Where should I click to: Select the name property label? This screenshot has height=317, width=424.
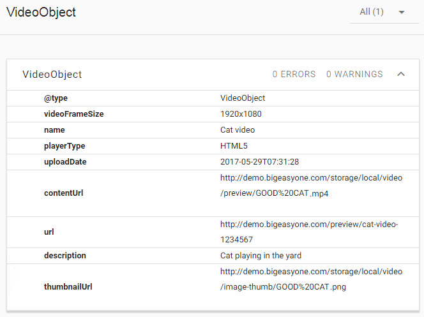click(x=54, y=130)
